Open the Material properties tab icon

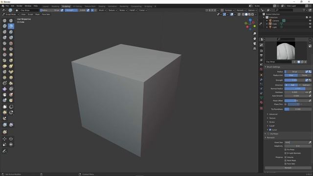click(261, 102)
